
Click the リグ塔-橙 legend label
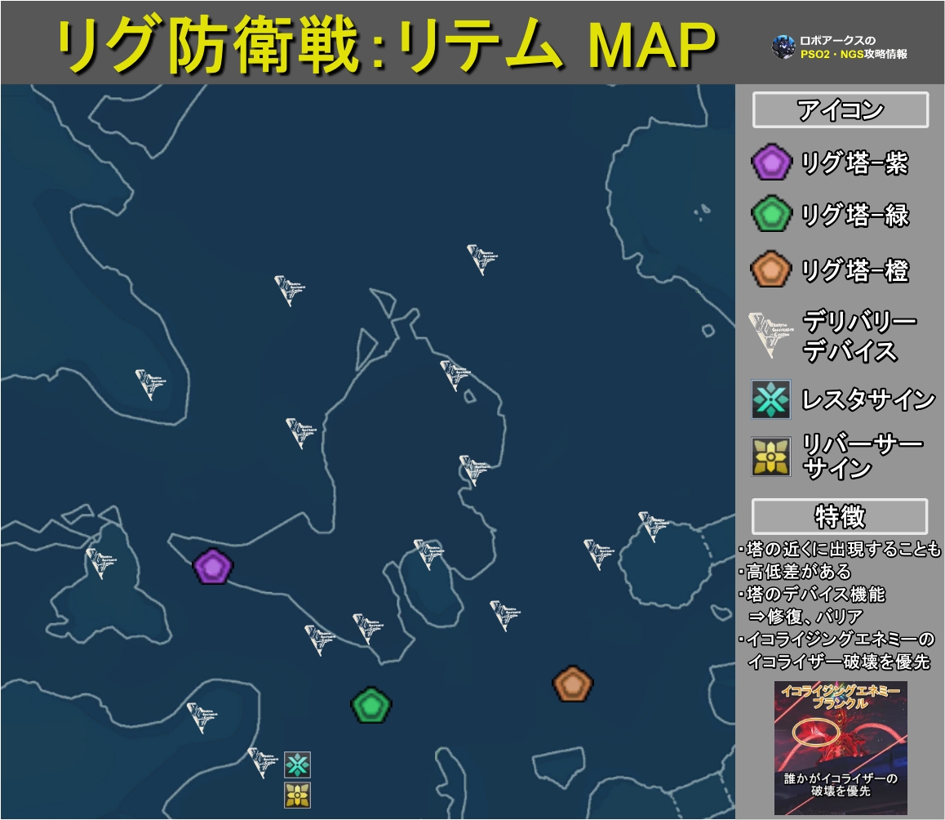click(x=854, y=270)
